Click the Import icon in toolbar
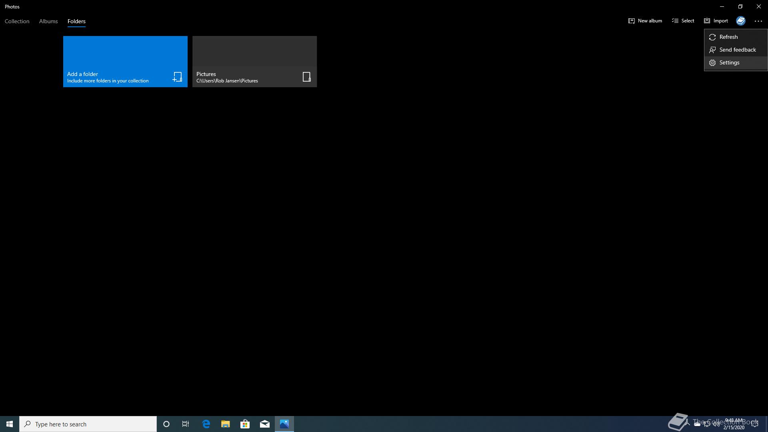 707,21
